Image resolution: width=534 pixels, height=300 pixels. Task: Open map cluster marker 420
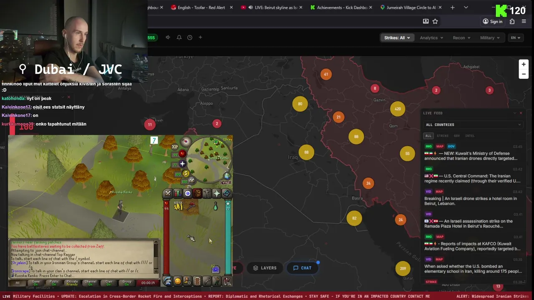click(398, 109)
